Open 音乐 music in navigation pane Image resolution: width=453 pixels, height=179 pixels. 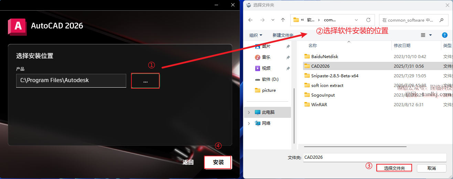tap(266, 57)
